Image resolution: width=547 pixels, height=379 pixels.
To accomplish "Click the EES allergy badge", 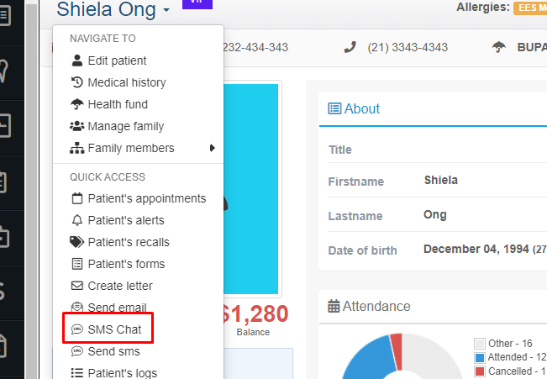I will [530, 8].
